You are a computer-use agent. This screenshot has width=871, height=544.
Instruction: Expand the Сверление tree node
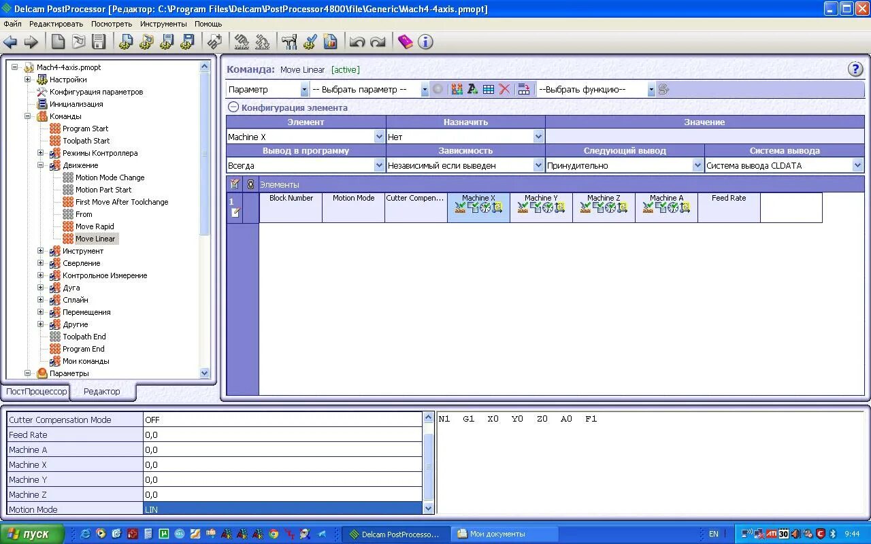coord(41,263)
